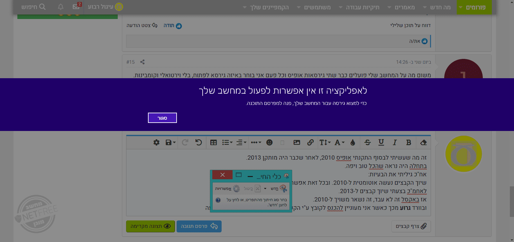The height and width of the screenshot is (242, 514).
Task: Expand the font size T dropdown
Action: point(325,142)
